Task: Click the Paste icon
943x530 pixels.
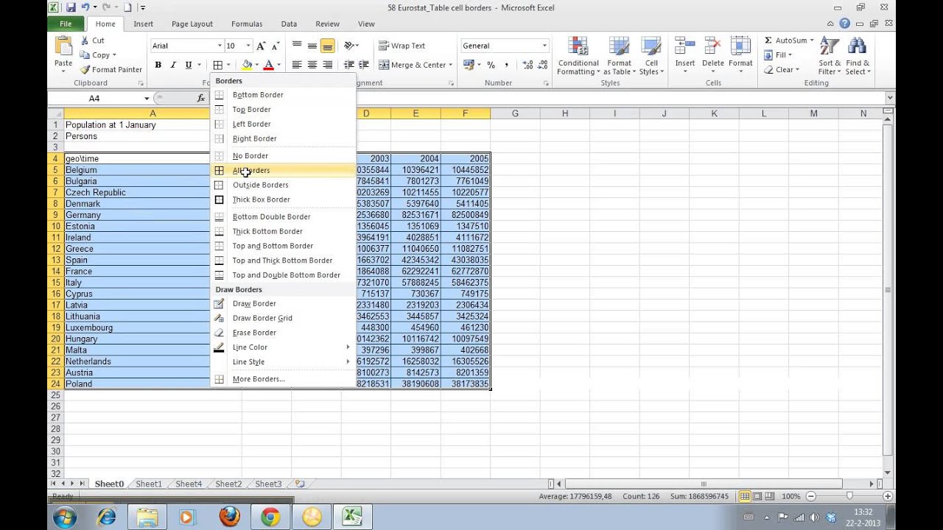Action: [x=63, y=47]
